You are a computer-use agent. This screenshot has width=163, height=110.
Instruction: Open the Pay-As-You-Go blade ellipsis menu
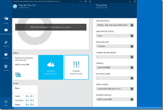coord(80,2)
